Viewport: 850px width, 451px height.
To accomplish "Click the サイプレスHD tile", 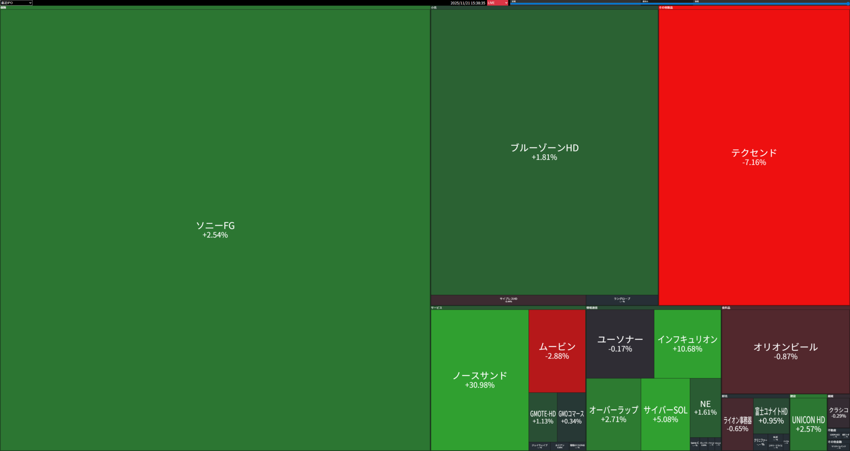I will point(508,300).
